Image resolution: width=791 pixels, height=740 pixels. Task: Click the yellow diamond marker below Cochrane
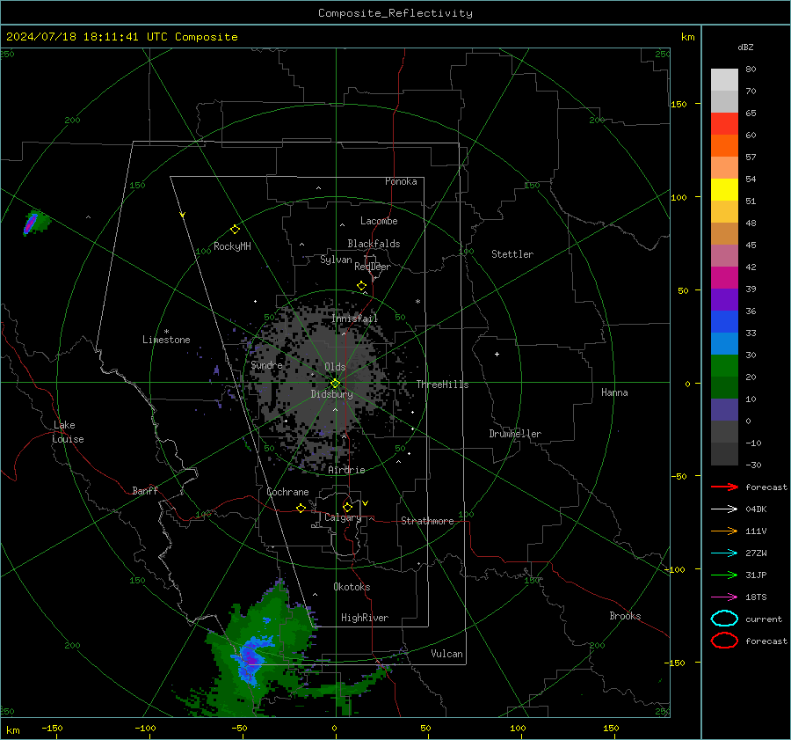pyautogui.click(x=301, y=508)
